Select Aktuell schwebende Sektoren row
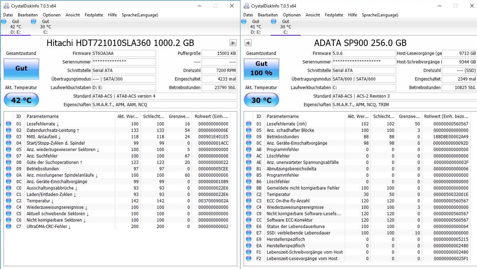The width and height of the screenshot is (477, 269). tap(118, 214)
